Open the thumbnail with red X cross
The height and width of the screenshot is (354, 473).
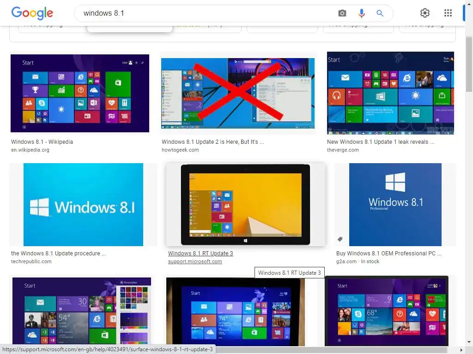tap(238, 93)
